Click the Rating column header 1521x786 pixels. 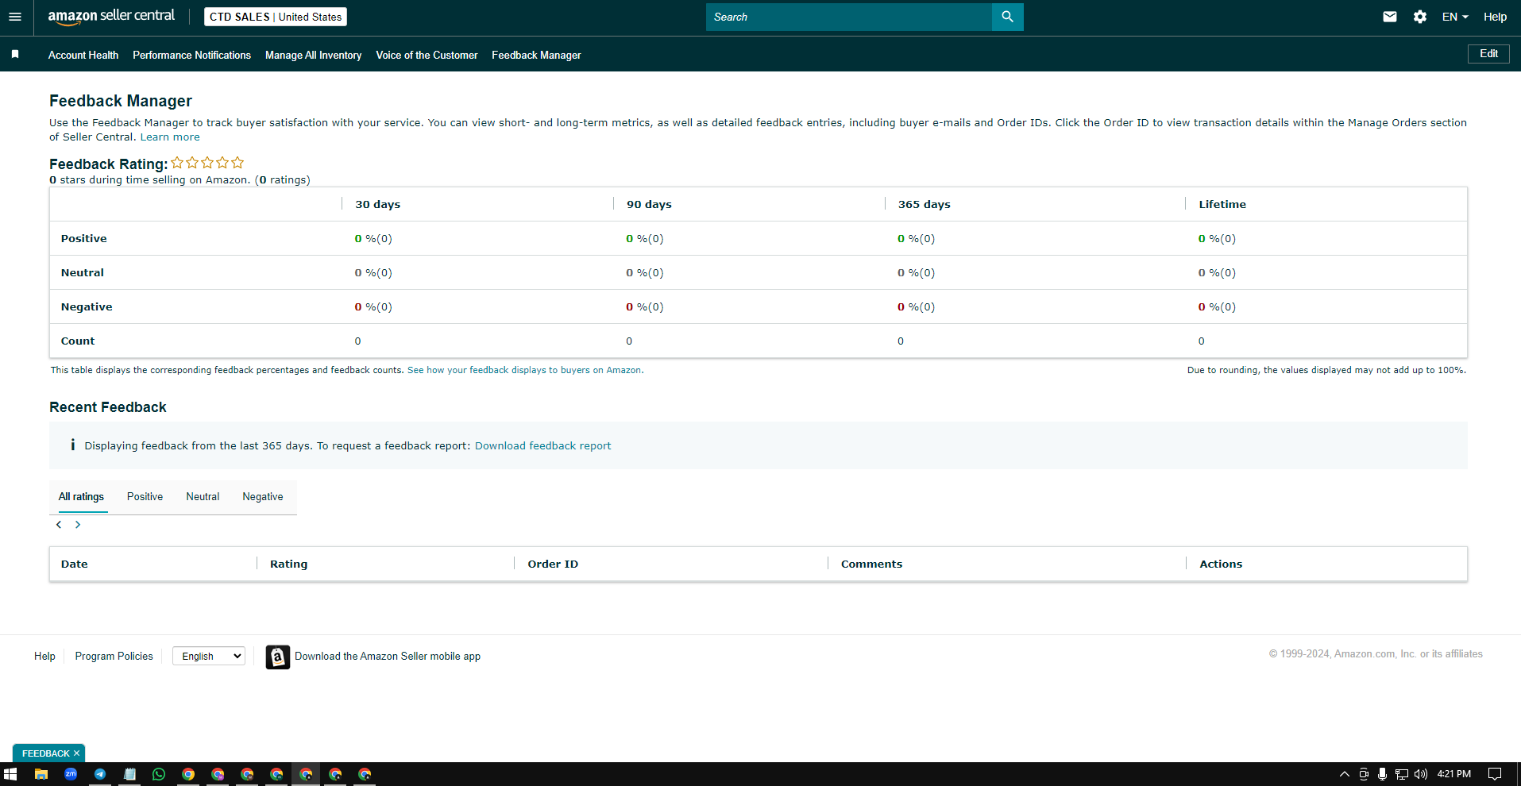pyautogui.click(x=288, y=564)
